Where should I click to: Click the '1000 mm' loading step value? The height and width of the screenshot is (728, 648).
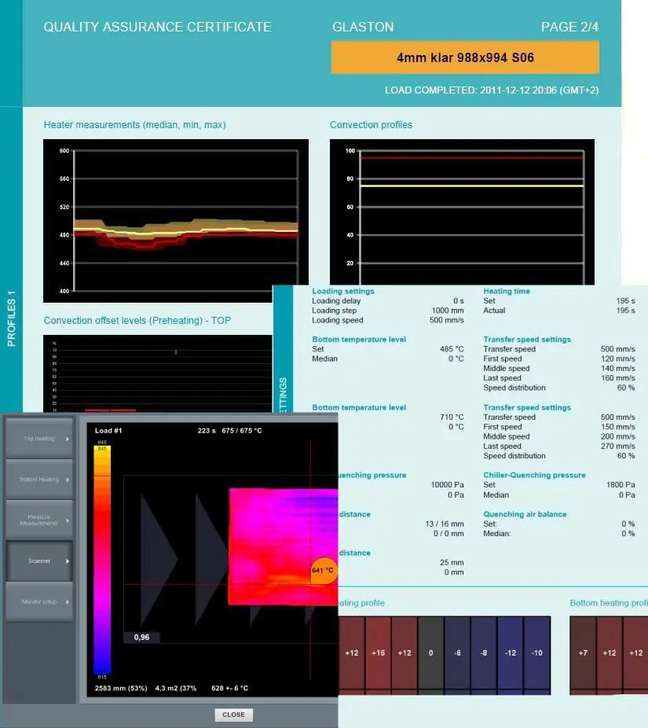click(447, 311)
